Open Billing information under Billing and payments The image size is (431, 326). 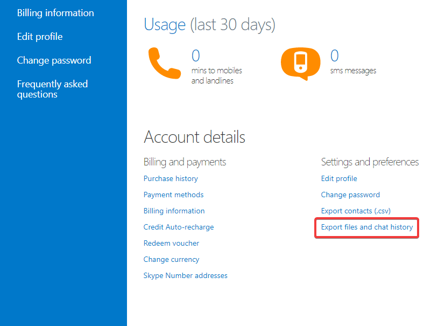174,211
